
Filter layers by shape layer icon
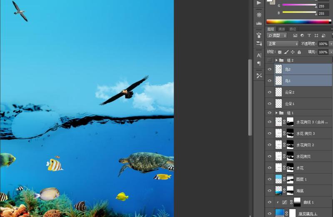tap(316, 35)
